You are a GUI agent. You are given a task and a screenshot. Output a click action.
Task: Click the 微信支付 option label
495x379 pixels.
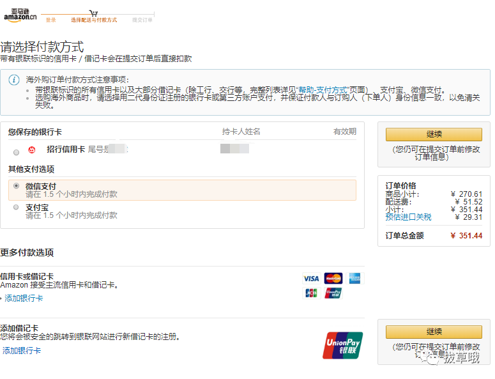point(41,187)
